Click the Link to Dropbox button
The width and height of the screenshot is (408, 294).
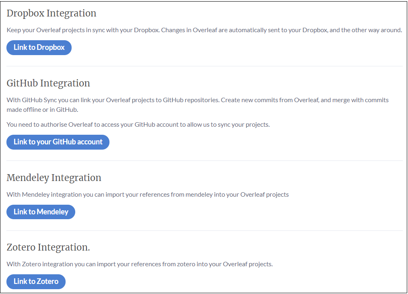(x=39, y=47)
